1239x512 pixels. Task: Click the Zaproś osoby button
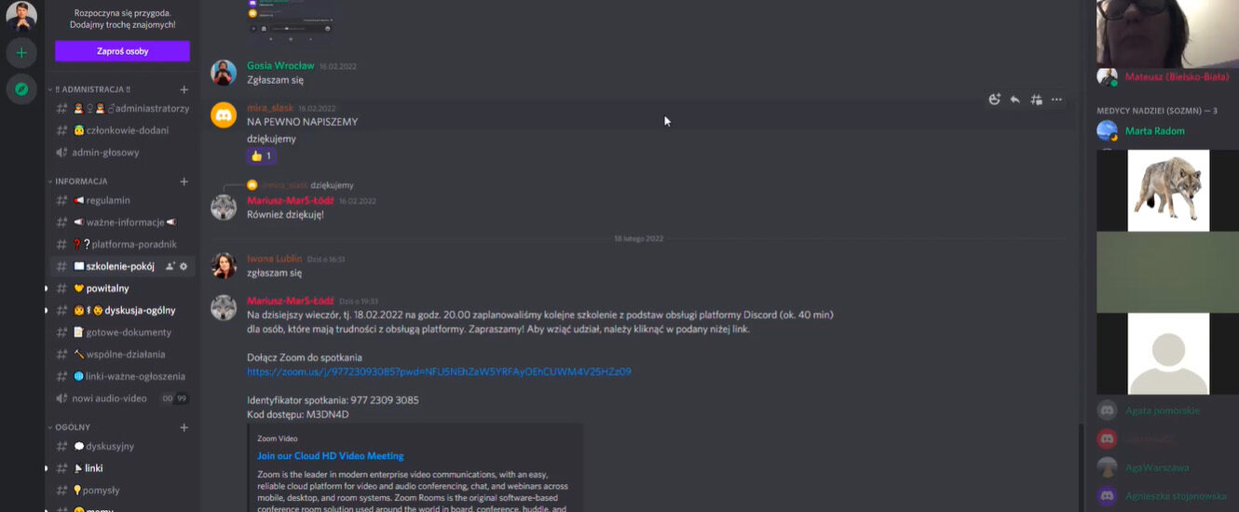[122, 51]
